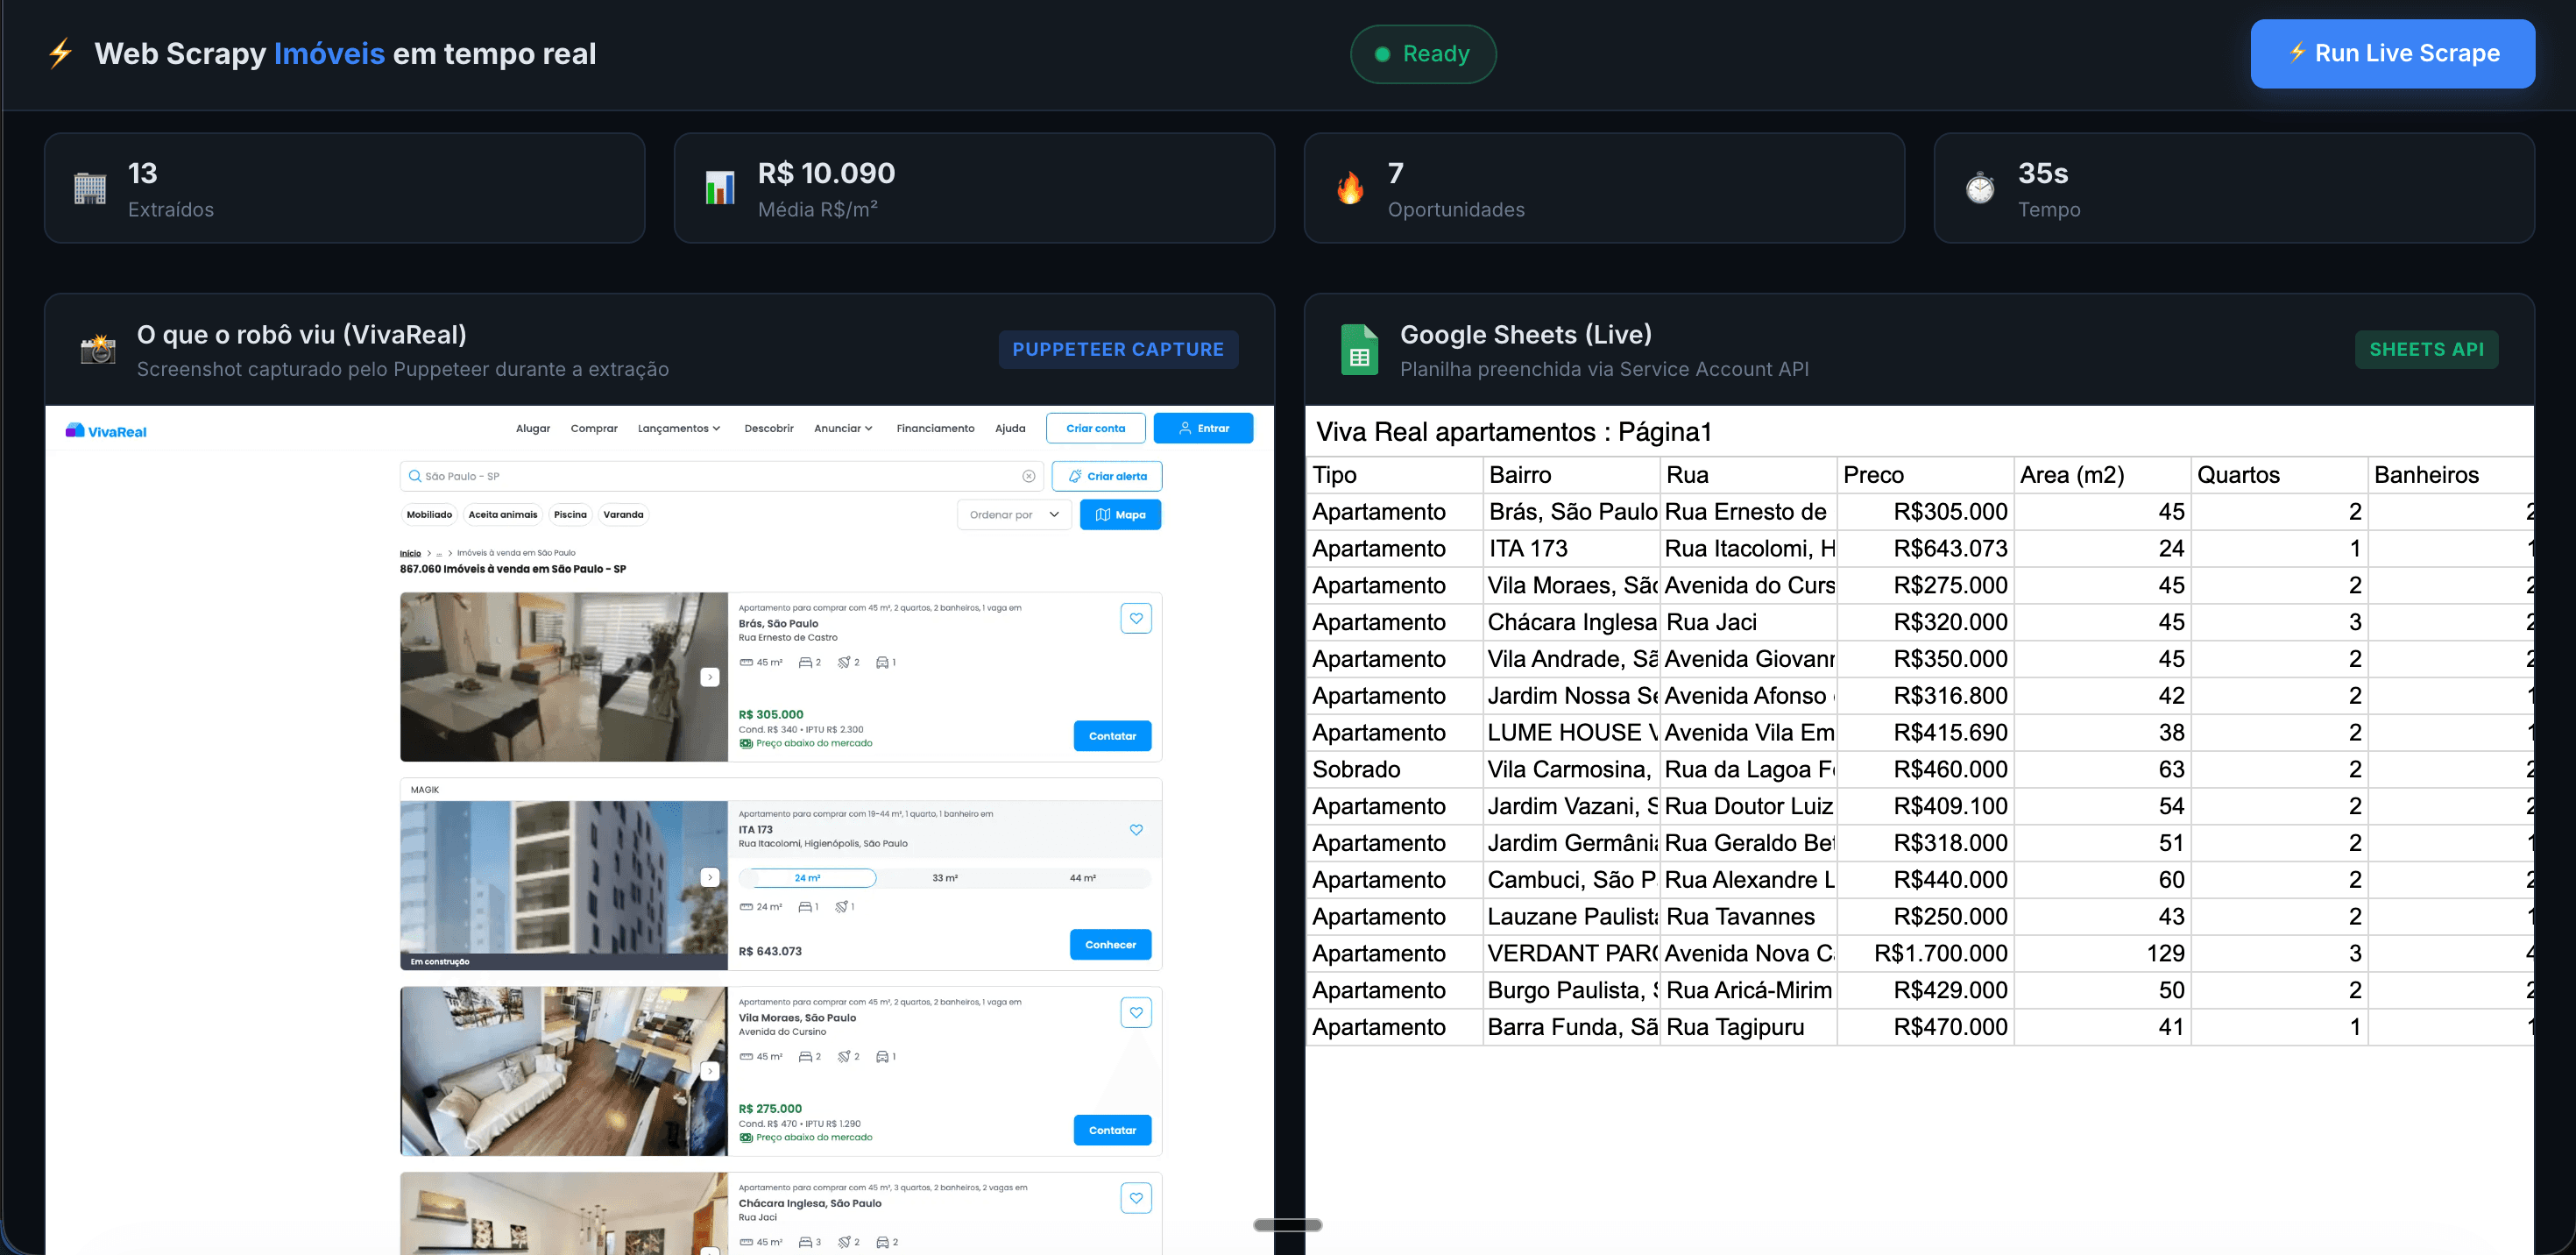Click the Preco column header in sheet
The height and width of the screenshot is (1255, 2576).
1925,475
